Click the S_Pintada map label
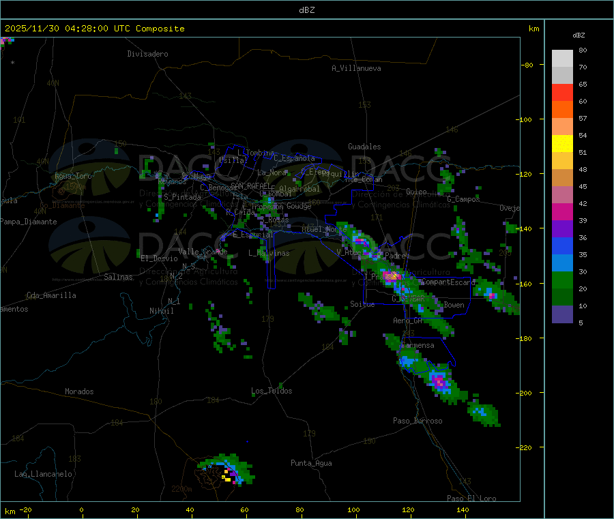Viewport: 614px width, 519px height. coord(182,197)
